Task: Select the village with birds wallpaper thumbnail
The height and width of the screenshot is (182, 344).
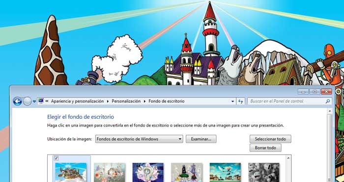Action: (225, 172)
